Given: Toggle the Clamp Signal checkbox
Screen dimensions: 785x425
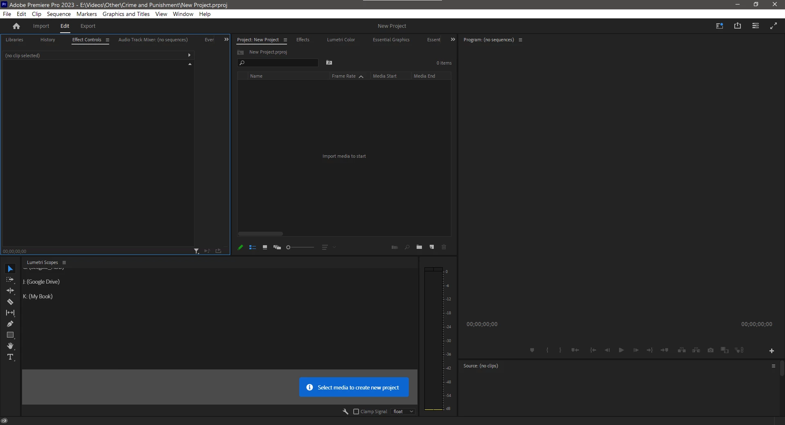Looking at the screenshot, I should (356, 412).
